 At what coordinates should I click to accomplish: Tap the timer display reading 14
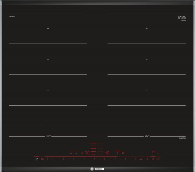click(x=154, y=152)
